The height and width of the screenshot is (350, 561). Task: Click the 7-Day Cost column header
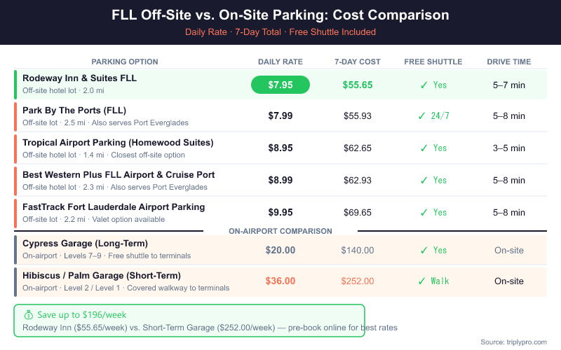pos(358,62)
